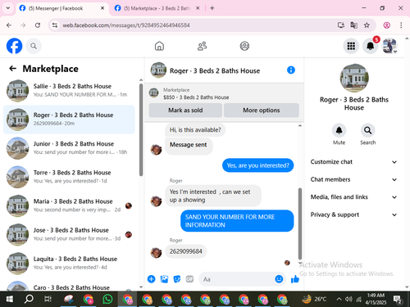410x307 pixels.
Task: Choose a sticker icon in composer
Action: pyautogui.click(x=177, y=279)
